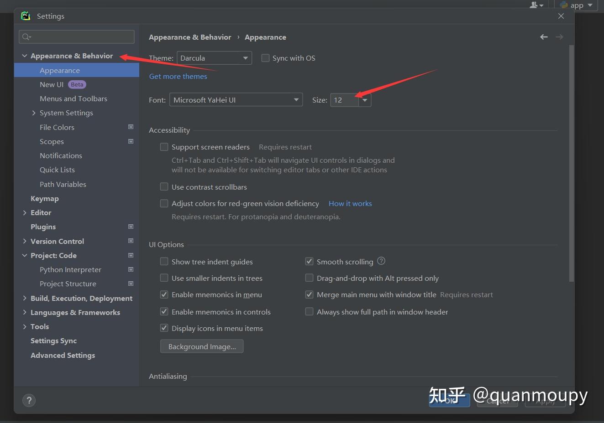604x423 pixels.
Task: Close the Settings dialog
Action: (x=561, y=16)
